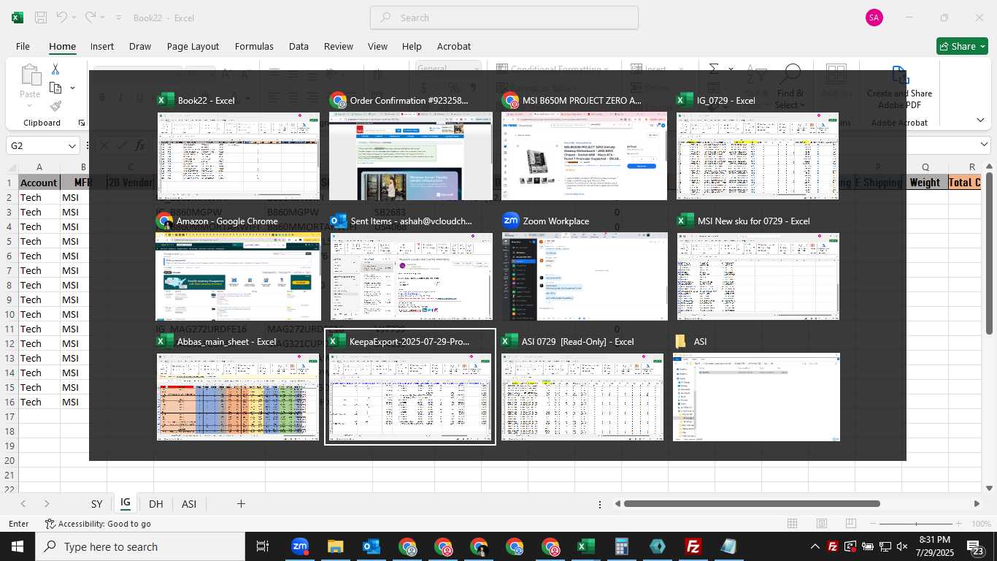Switch to Amazon Google Chrome thumbnail
Viewport: 997px width, 561px height.
pyautogui.click(x=238, y=268)
